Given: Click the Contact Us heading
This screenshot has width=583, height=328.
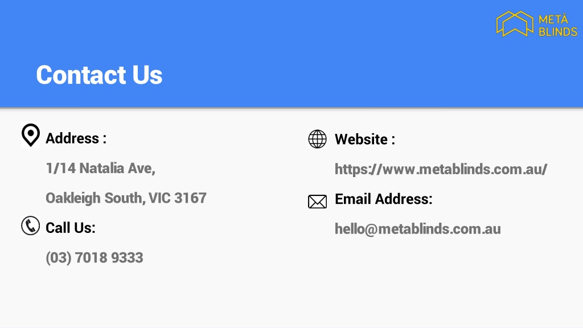Looking at the screenshot, I should pos(99,75).
